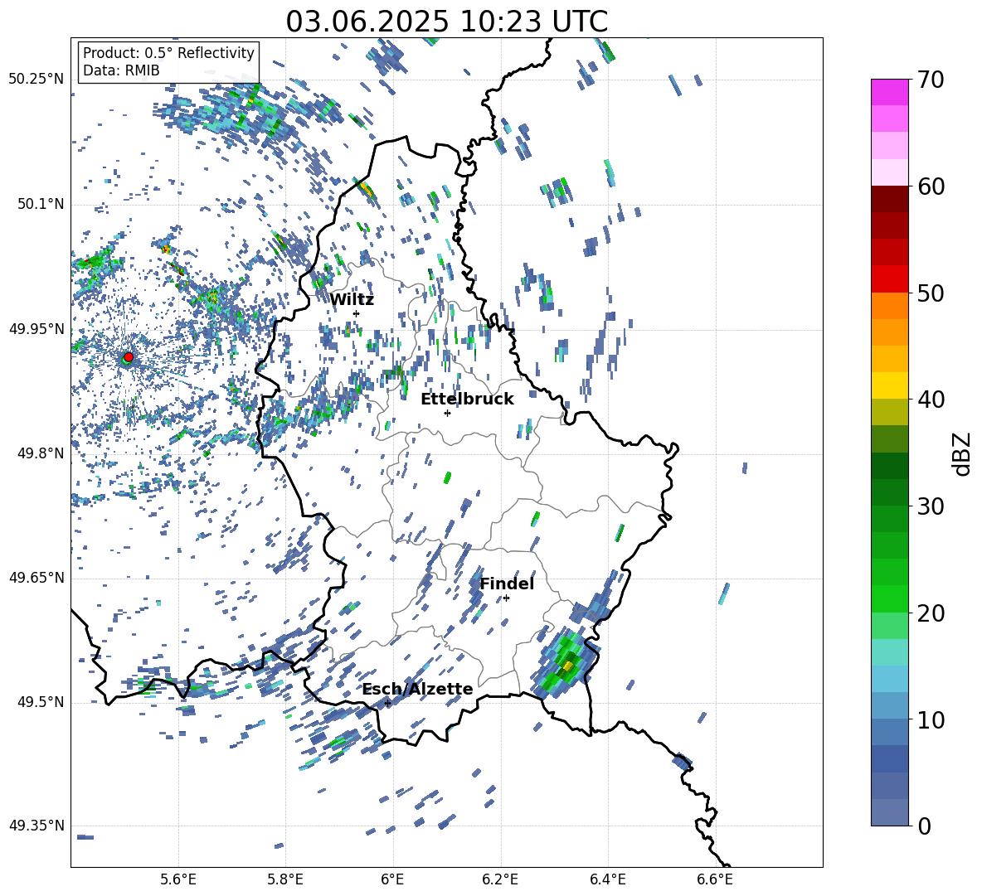Click the Esch/Alzette cross marker
The height and width of the screenshot is (896, 982).
(x=387, y=703)
